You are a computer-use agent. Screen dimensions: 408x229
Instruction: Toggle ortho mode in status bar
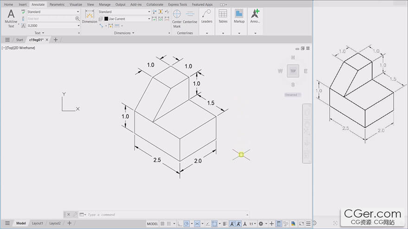[x=180, y=223]
